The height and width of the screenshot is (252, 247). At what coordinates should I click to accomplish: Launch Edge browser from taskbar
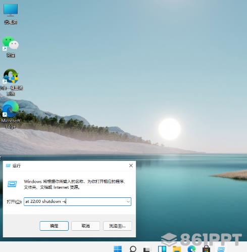(191, 249)
